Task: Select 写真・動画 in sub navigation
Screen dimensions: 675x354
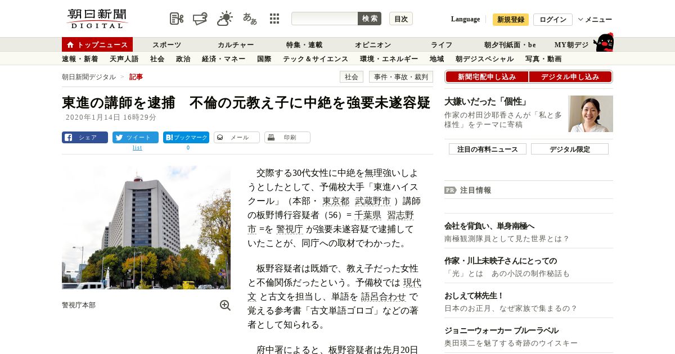Action: (x=543, y=58)
